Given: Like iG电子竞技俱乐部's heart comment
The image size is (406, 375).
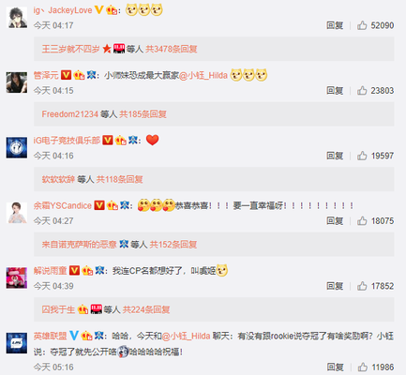Looking at the screenshot, I should (362, 156).
